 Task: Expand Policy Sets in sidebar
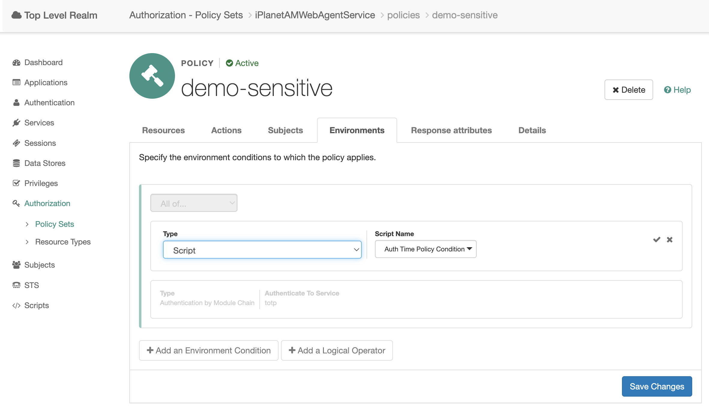27,224
